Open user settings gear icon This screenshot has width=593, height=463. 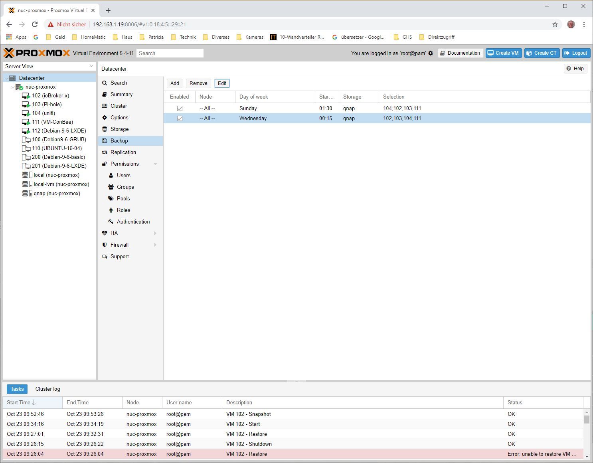point(431,53)
